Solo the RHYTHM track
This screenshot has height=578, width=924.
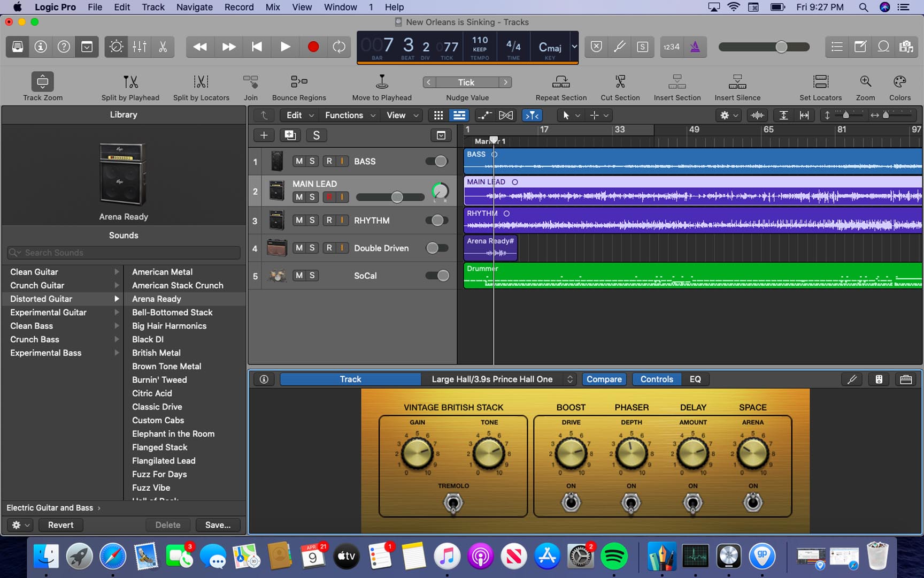coord(312,220)
